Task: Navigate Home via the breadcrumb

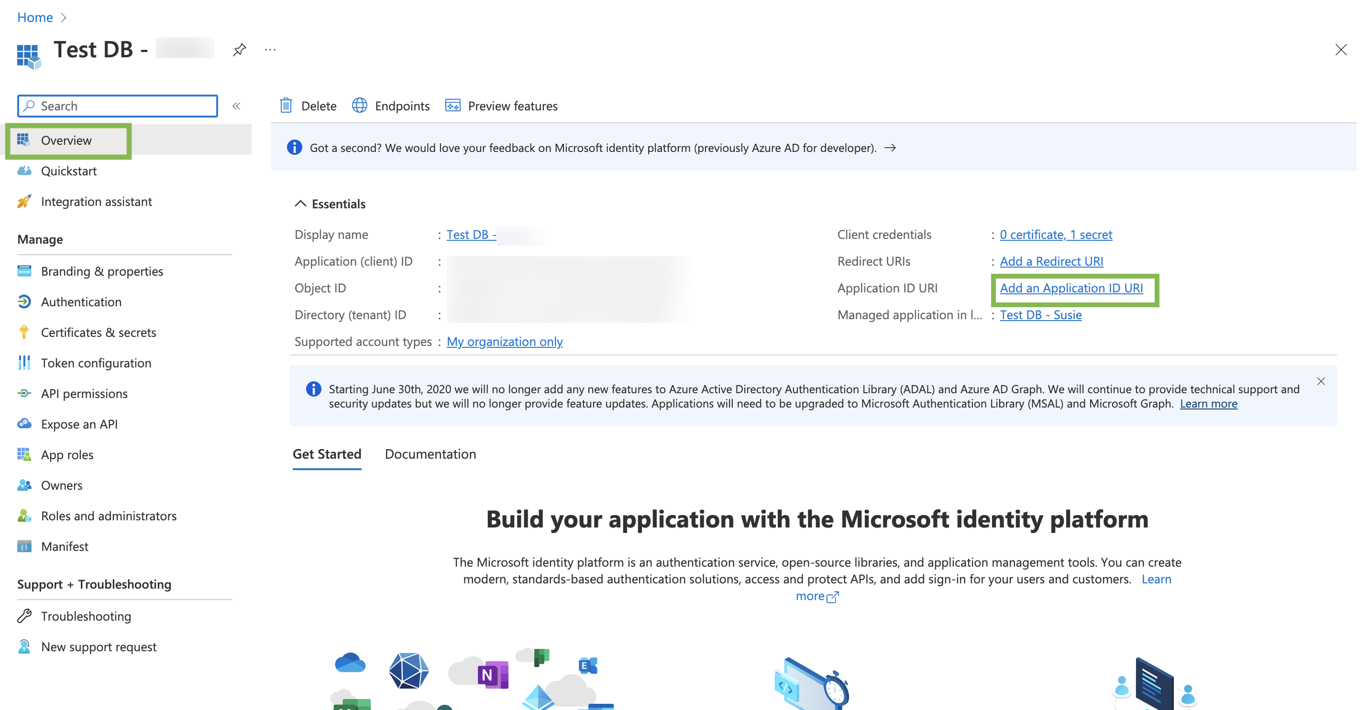Action: pyautogui.click(x=35, y=17)
